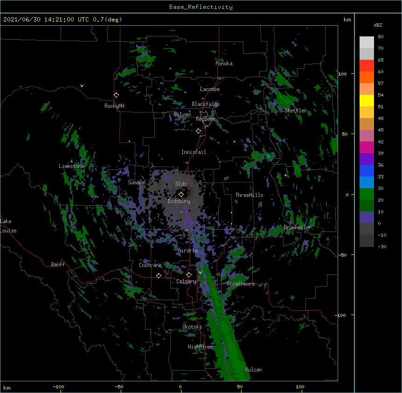Click the white plus marker north of Drumheller
402x393 pixels.
[x=285, y=175]
